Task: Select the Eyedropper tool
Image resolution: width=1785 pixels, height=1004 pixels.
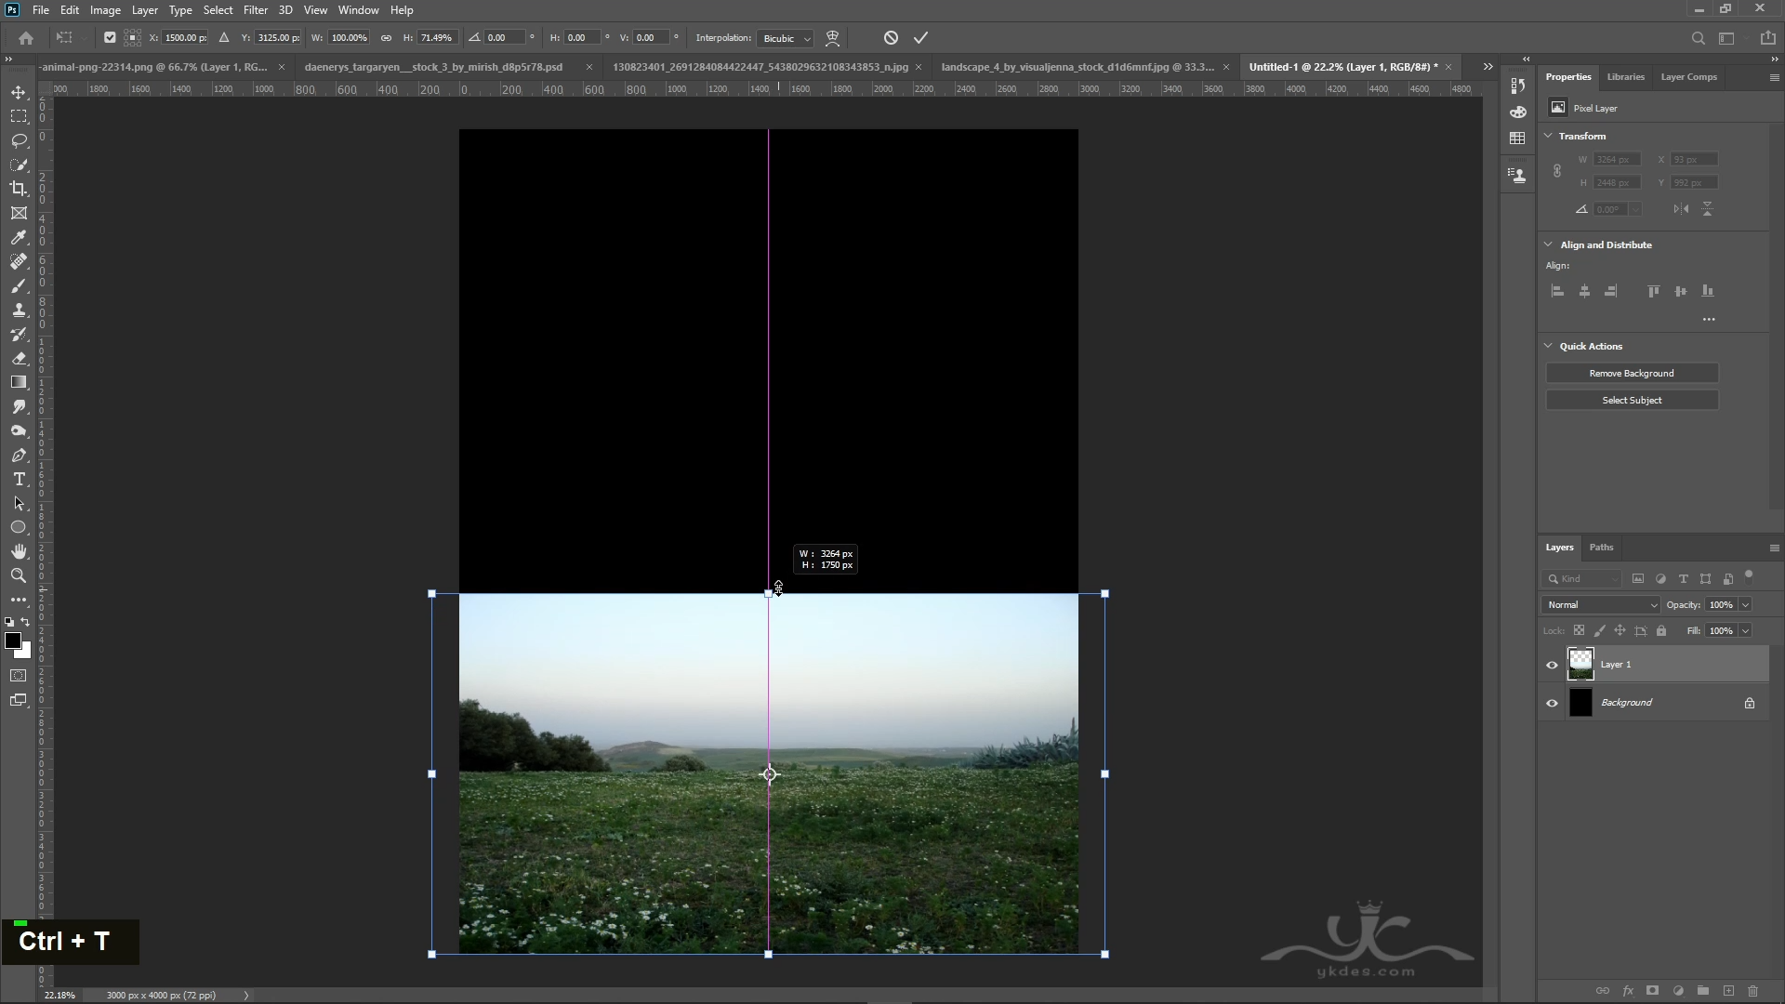Action: pos(19,237)
